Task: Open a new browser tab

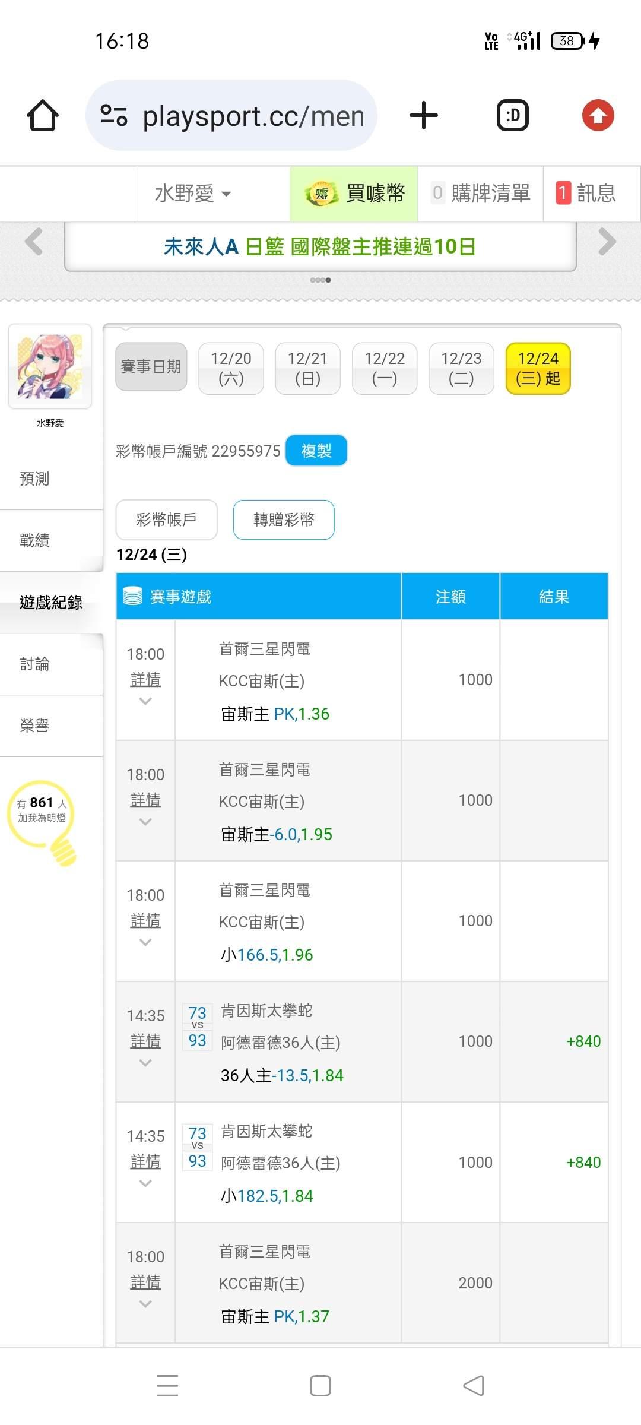Action: tap(423, 115)
